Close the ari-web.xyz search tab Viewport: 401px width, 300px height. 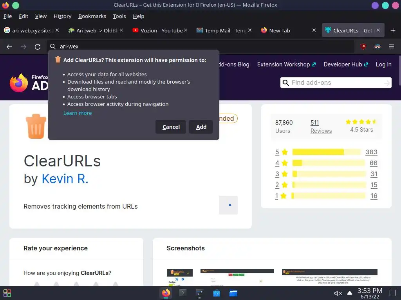coord(57,30)
